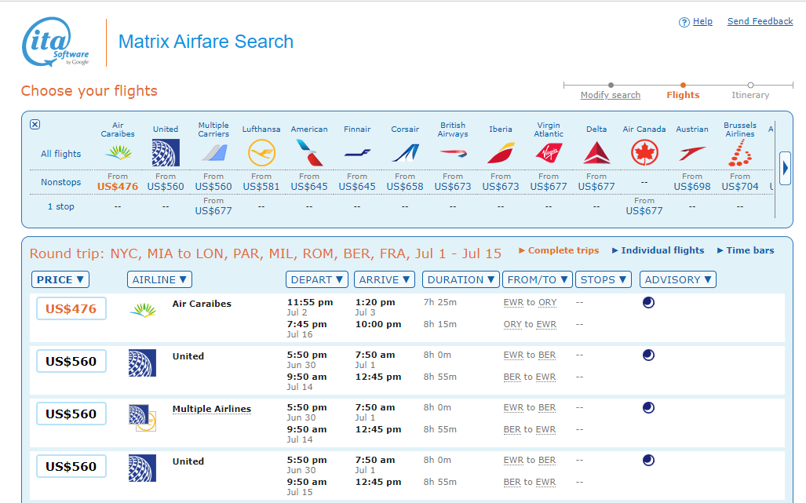Click advisory moon icon for Multiple Airlines row

click(x=649, y=407)
